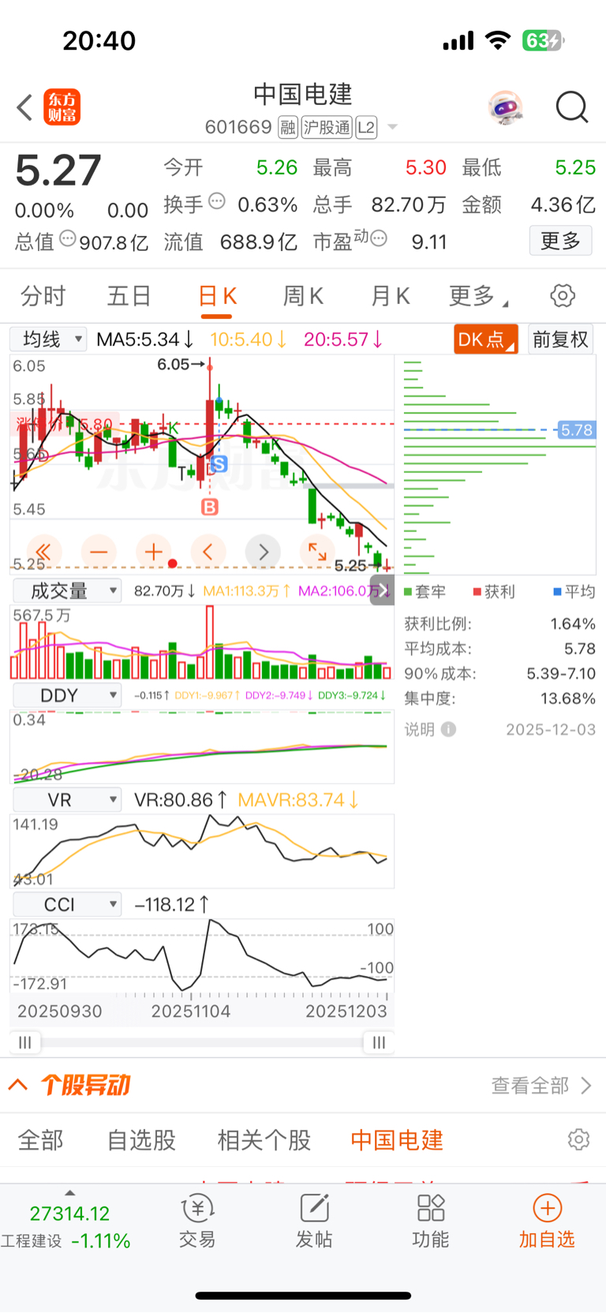Viewport: 606px width, 1313px height.
Task: Open 查看全部 link
Action: point(541,1086)
